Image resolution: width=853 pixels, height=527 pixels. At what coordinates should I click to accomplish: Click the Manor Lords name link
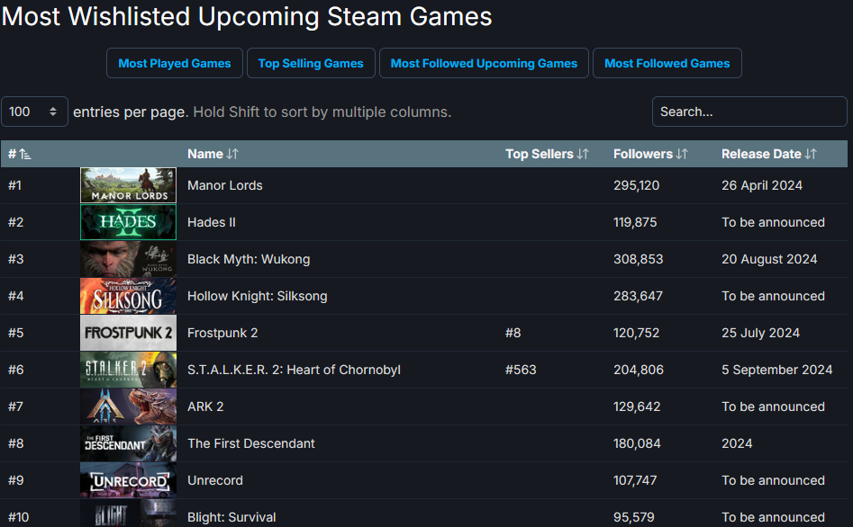(x=224, y=186)
